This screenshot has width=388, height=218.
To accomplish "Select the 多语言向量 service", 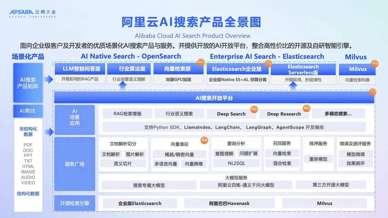I will click(x=166, y=164).
